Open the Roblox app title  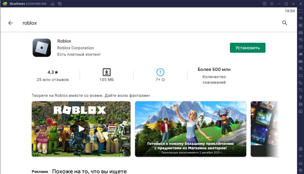click(x=64, y=41)
